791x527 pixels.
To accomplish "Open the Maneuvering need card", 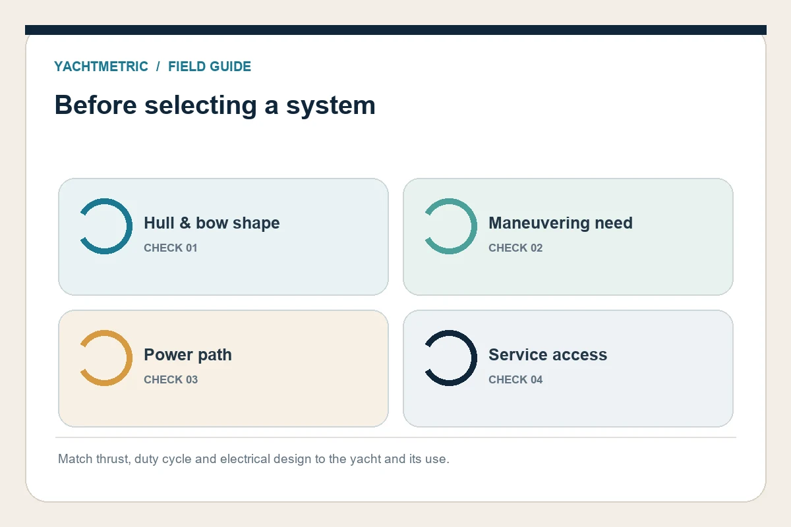I will (x=568, y=236).
